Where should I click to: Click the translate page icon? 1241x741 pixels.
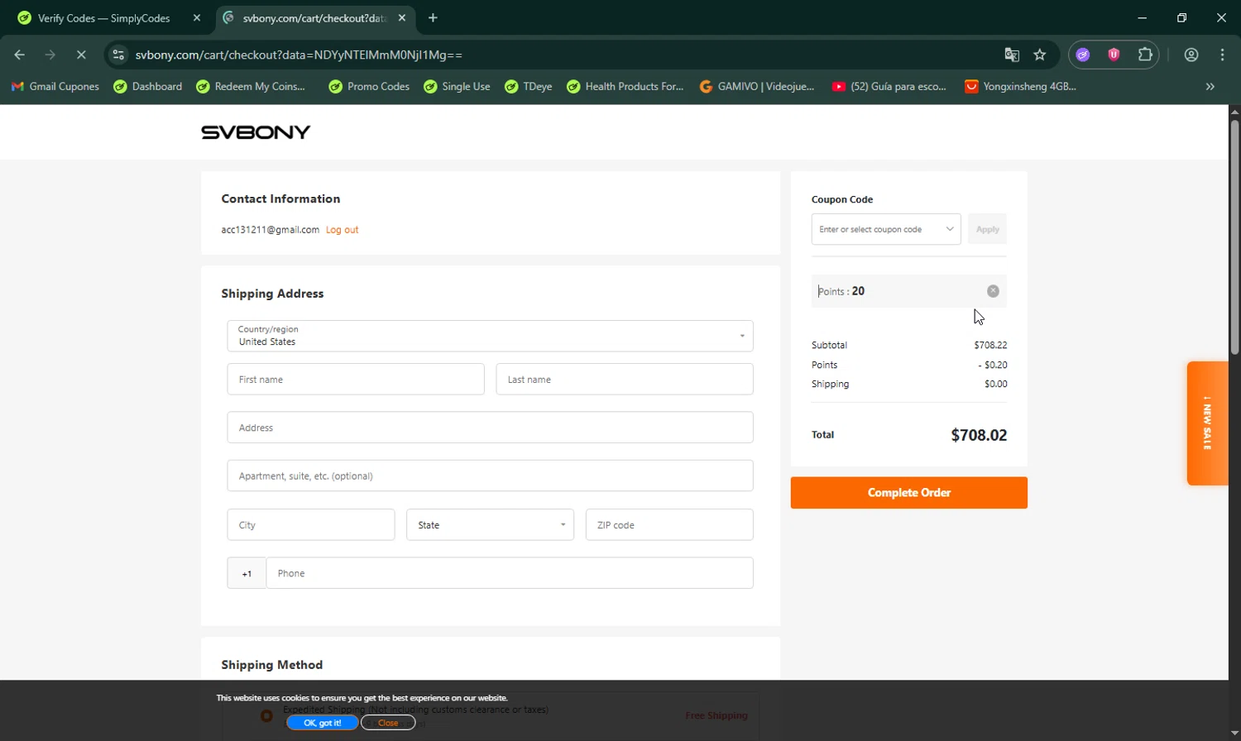point(1011,55)
